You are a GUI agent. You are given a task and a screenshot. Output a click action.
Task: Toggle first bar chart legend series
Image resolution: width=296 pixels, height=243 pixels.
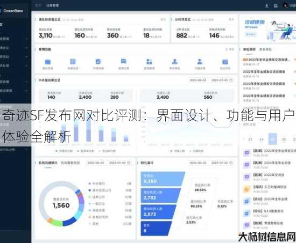(x=64, y=151)
